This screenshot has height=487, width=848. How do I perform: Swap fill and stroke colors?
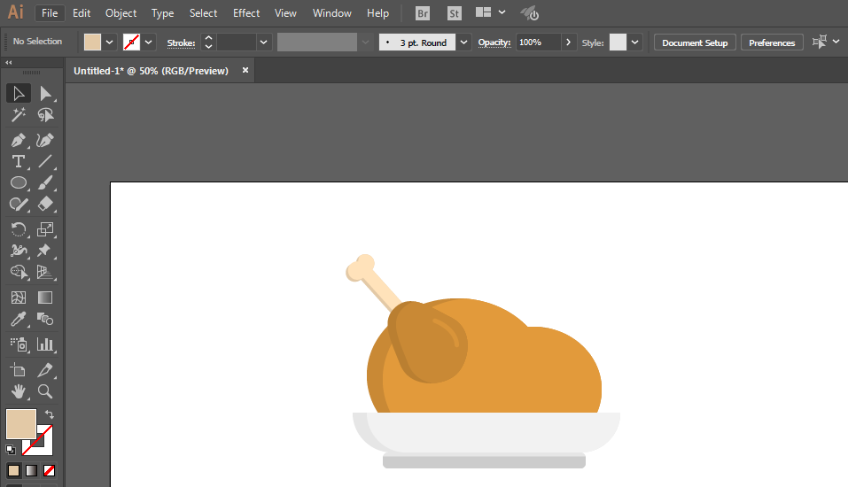(x=51, y=414)
